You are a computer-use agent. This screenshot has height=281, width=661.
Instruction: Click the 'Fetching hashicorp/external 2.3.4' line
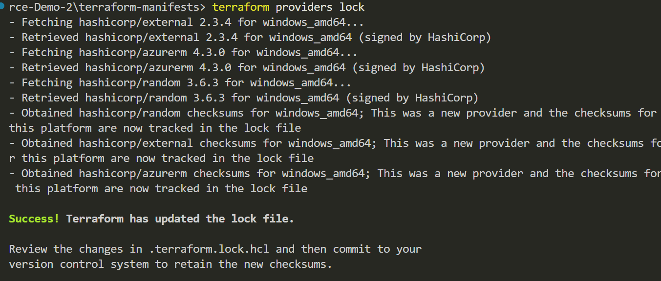(x=186, y=22)
